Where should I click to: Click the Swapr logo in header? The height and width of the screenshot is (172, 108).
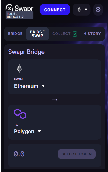pyautogui.click(x=19, y=8)
